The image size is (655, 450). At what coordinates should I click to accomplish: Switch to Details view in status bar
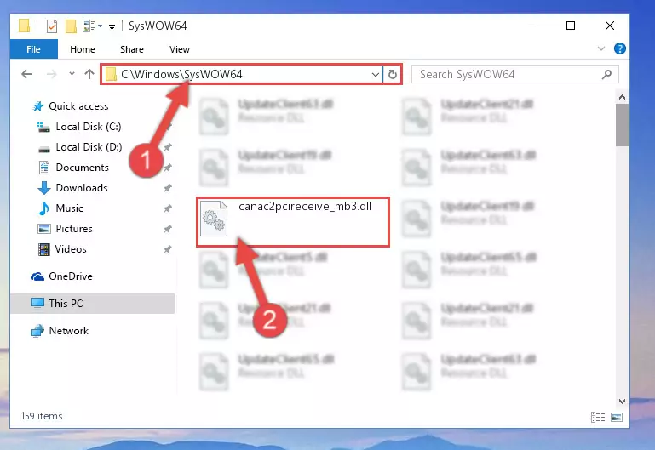pyautogui.click(x=598, y=417)
